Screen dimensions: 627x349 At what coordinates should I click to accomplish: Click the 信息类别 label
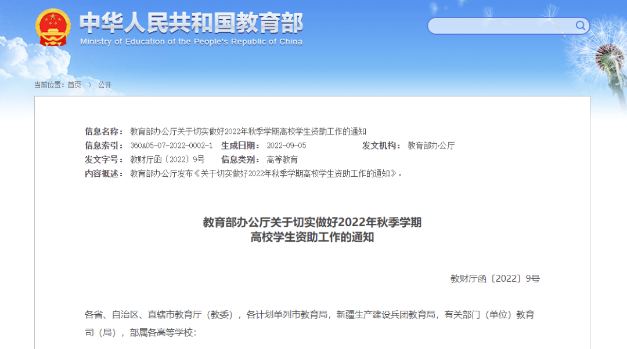[241, 159]
